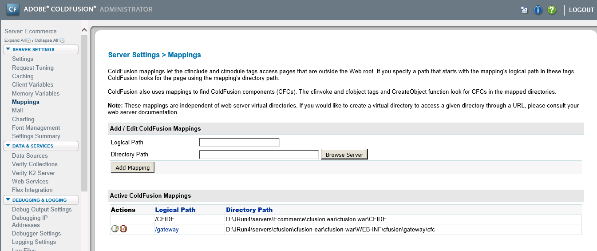Select Mappings in the sidebar
Image resolution: width=597 pixels, height=251 pixels.
tap(26, 102)
